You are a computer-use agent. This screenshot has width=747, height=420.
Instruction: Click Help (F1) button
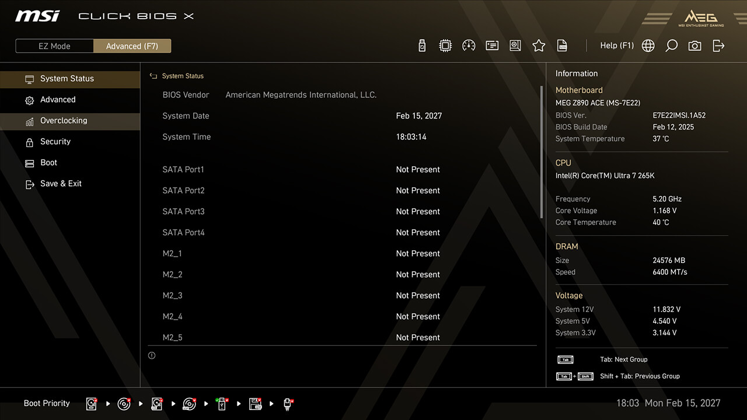(617, 45)
